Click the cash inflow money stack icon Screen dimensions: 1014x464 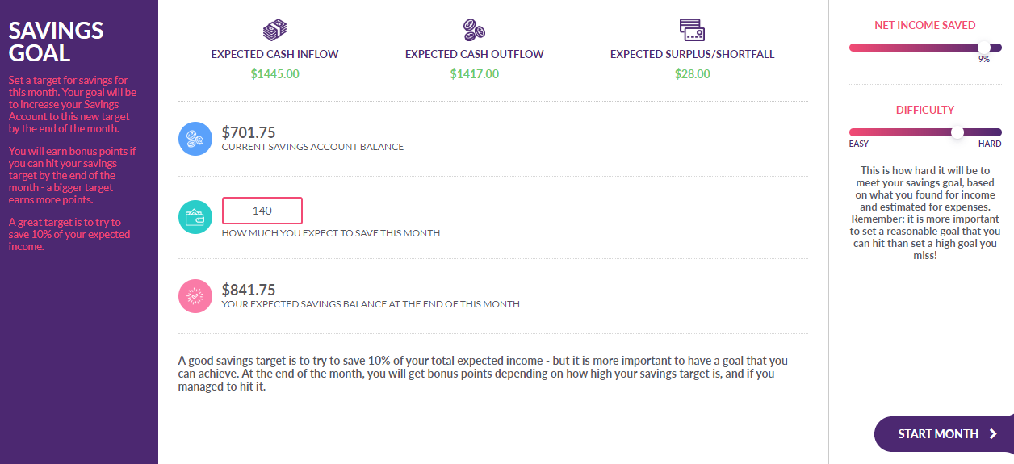click(x=275, y=30)
